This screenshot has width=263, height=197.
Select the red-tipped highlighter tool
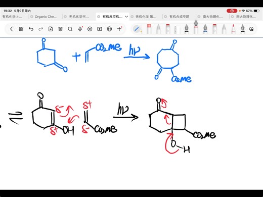(149, 29)
